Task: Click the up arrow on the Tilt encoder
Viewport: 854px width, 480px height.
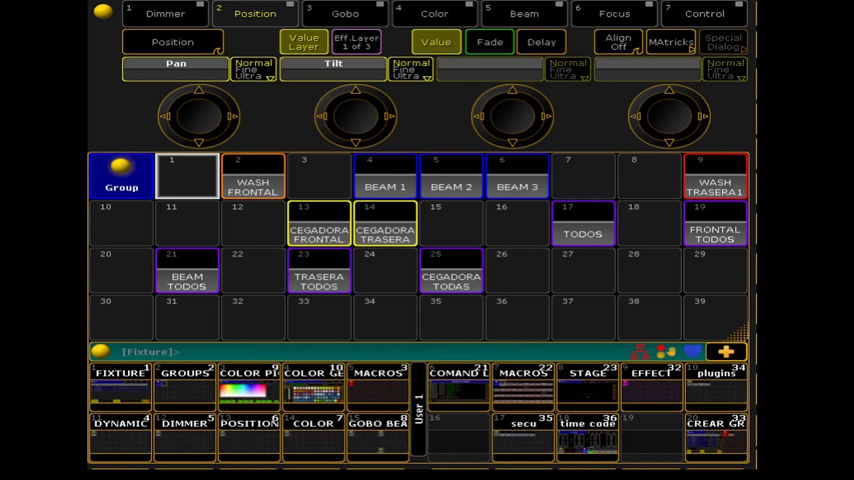Action: (356, 90)
